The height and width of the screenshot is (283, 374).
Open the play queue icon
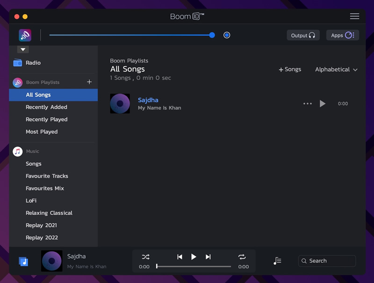(277, 261)
